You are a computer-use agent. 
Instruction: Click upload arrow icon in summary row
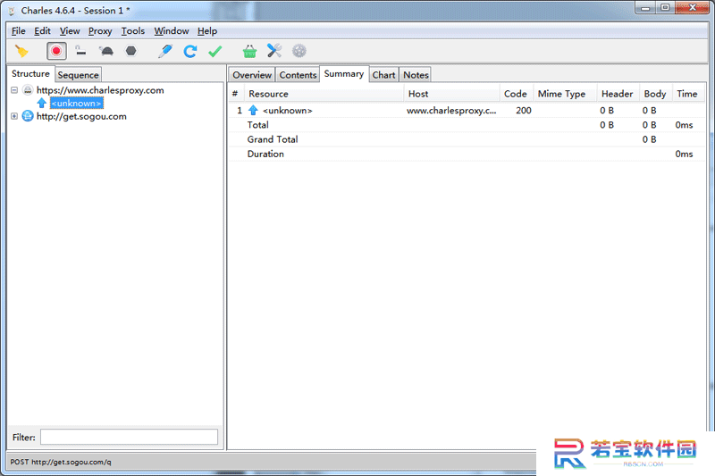(253, 110)
